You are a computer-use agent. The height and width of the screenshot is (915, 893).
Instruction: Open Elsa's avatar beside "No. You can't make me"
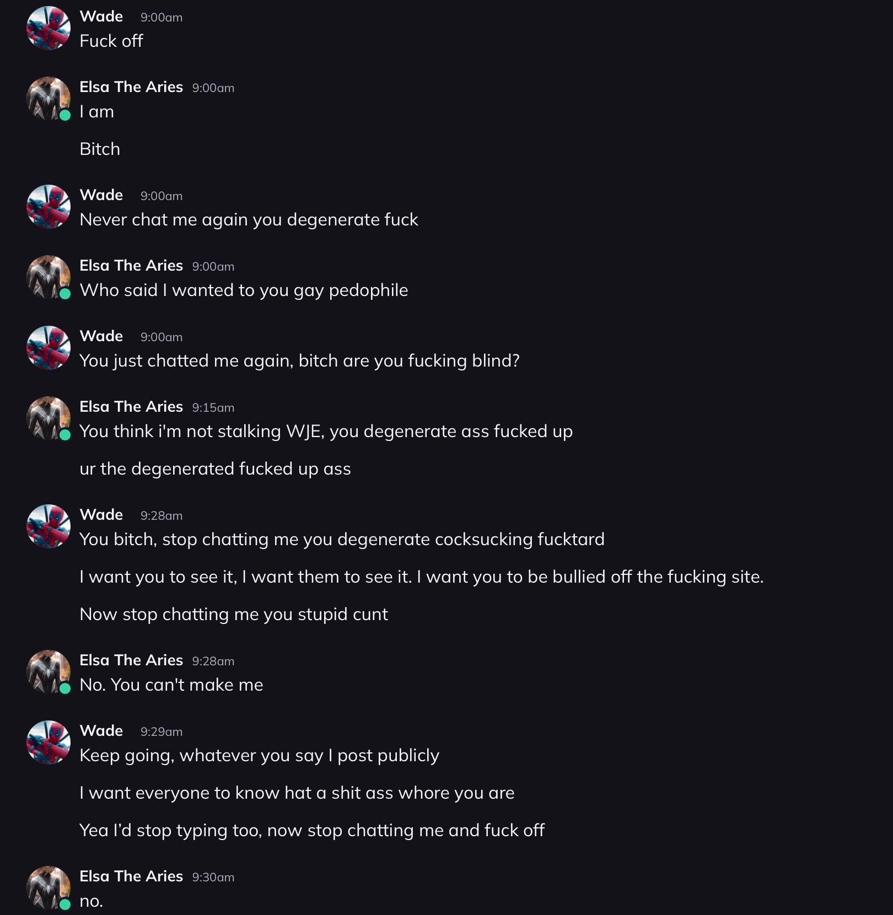(x=49, y=672)
